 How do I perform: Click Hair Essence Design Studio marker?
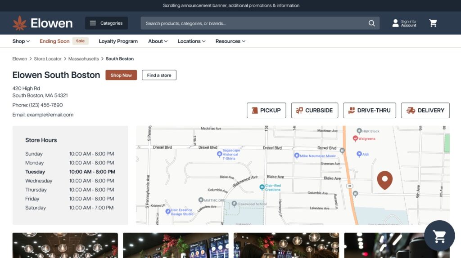click(168, 211)
